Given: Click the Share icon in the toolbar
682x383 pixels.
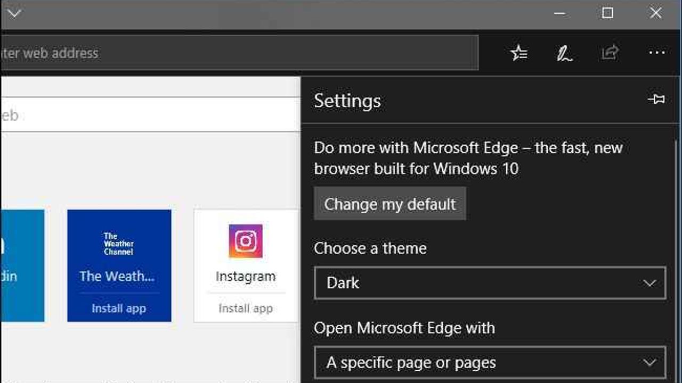Looking at the screenshot, I should (610, 53).
